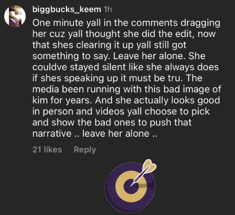Image resolution: width=235 pixels, height=215 pixels.
Task: Open biggbucks_keem's profile picture
Action: [x=15, y=16]
